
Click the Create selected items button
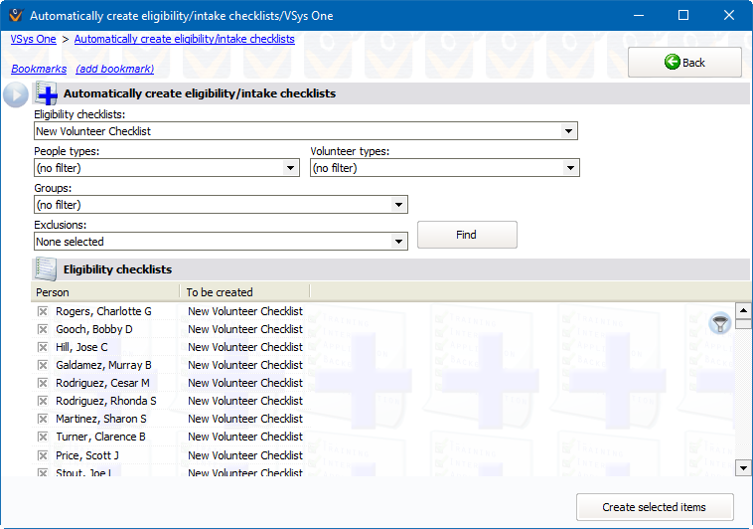[x=655, y=507]
